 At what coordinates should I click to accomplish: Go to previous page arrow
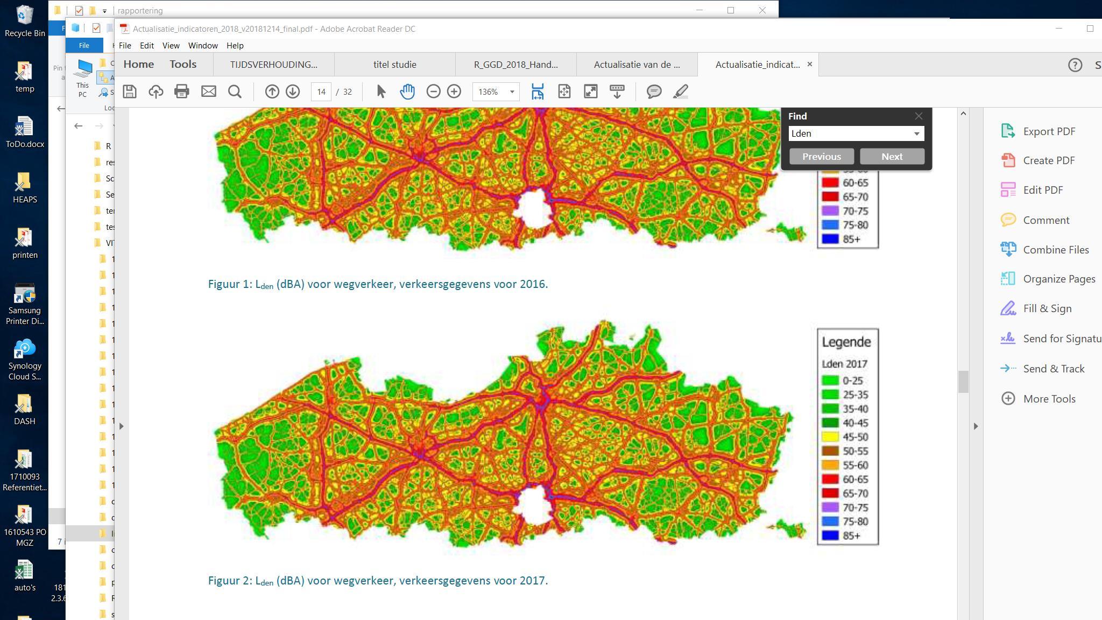[272, 91]
